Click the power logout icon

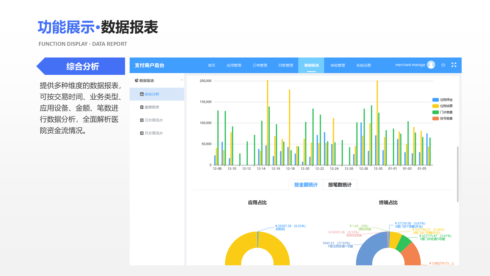point(443,65)
